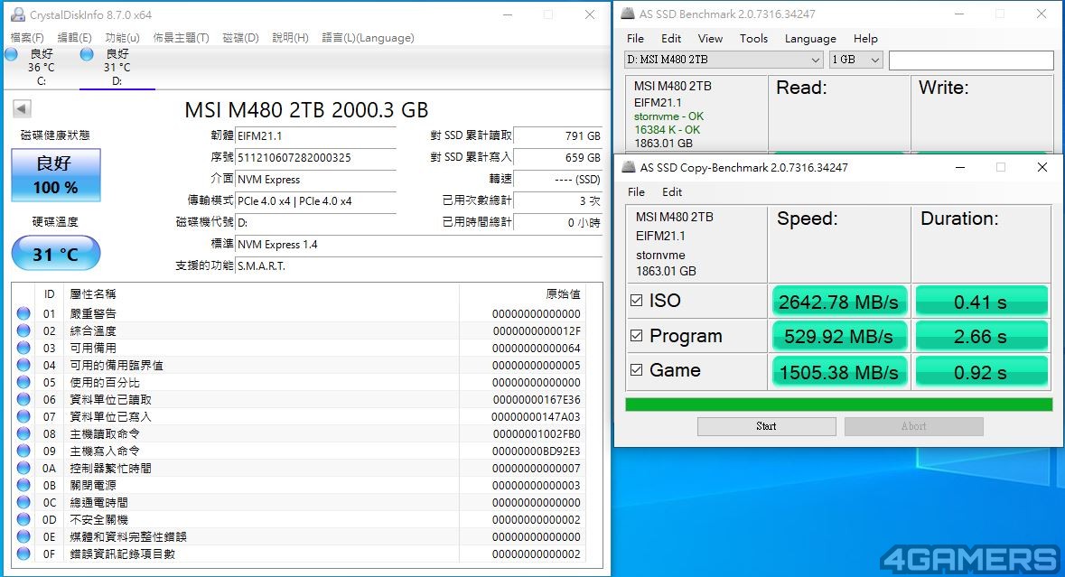
Task: Open Tools menu in AS SSD Benchmark
Action: tap(753, 39)
